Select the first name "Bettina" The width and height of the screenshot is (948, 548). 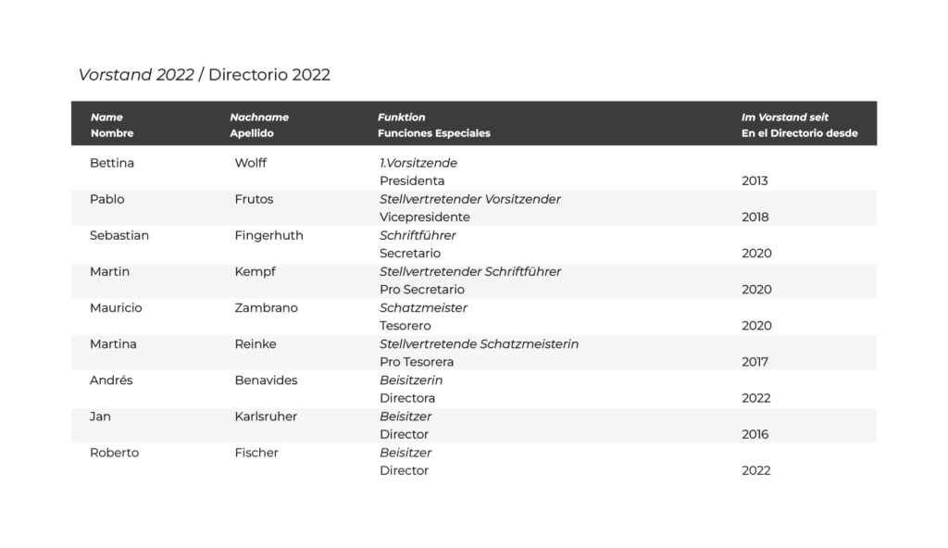[x=112, y=163]
